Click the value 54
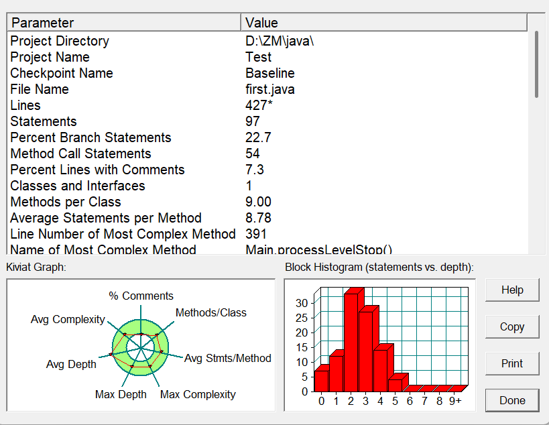 [253, 154]
